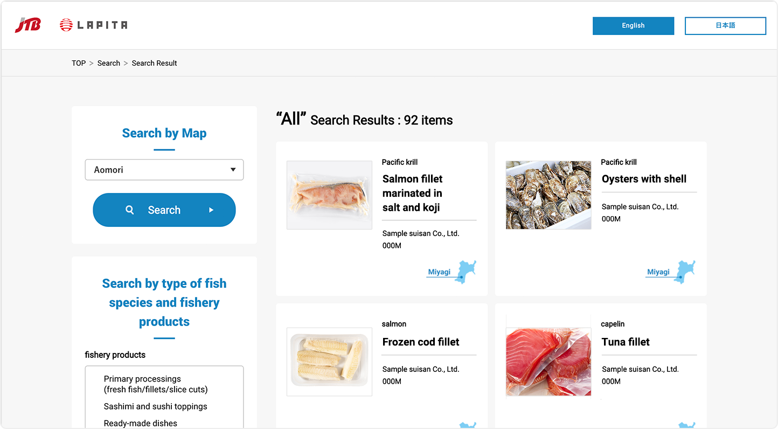This screenshot has width=778, height=429.
Task: Open the salmon fillet product thumbnail
Action: 329,195
